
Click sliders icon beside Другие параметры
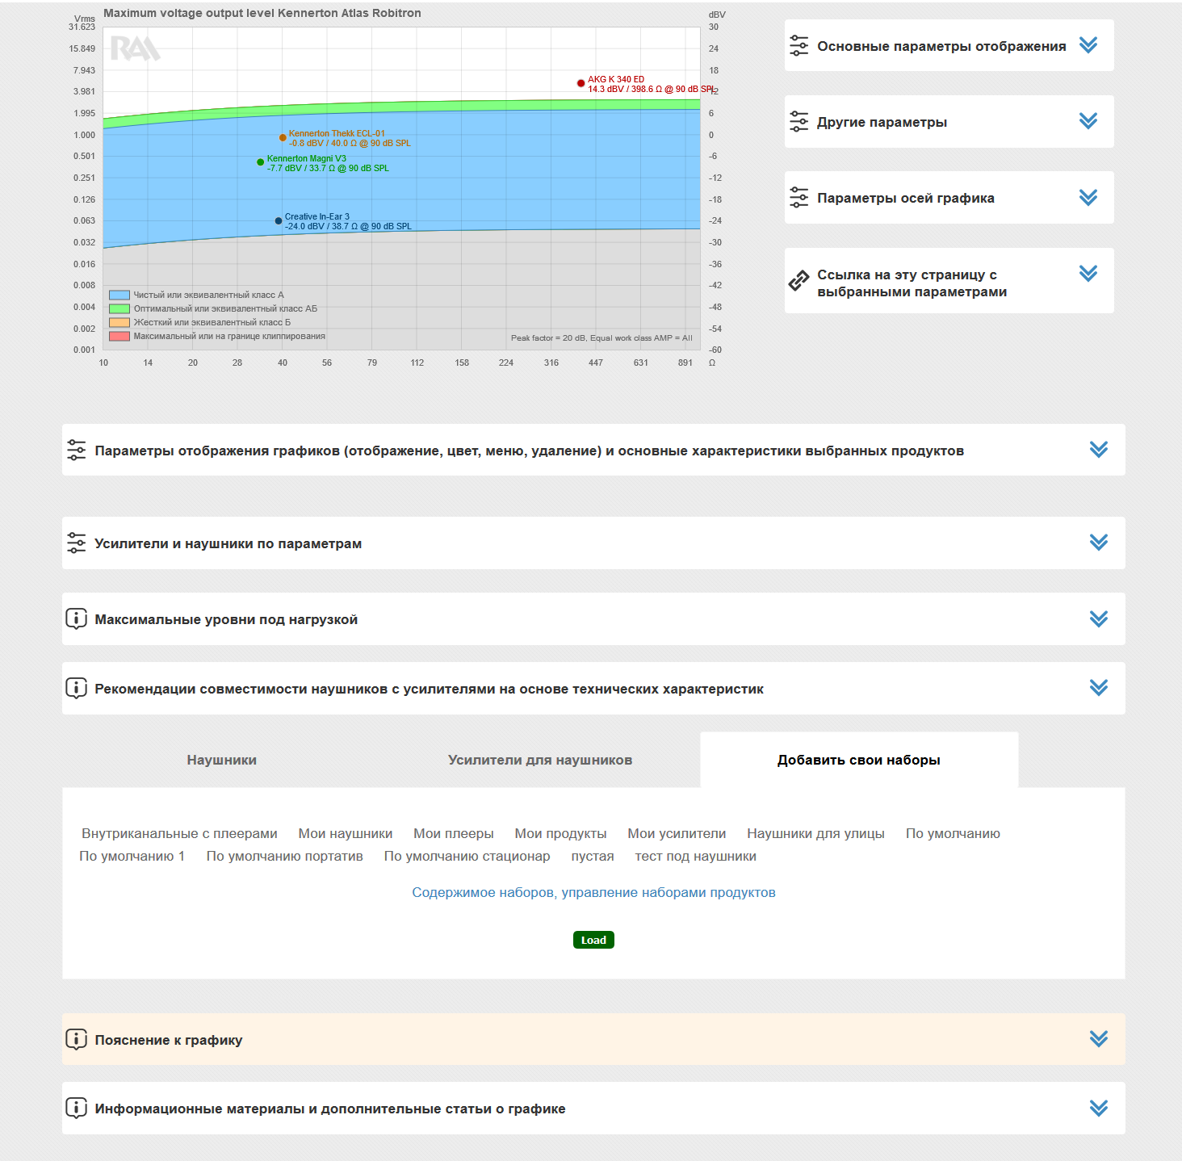click(x=798, y=122)
